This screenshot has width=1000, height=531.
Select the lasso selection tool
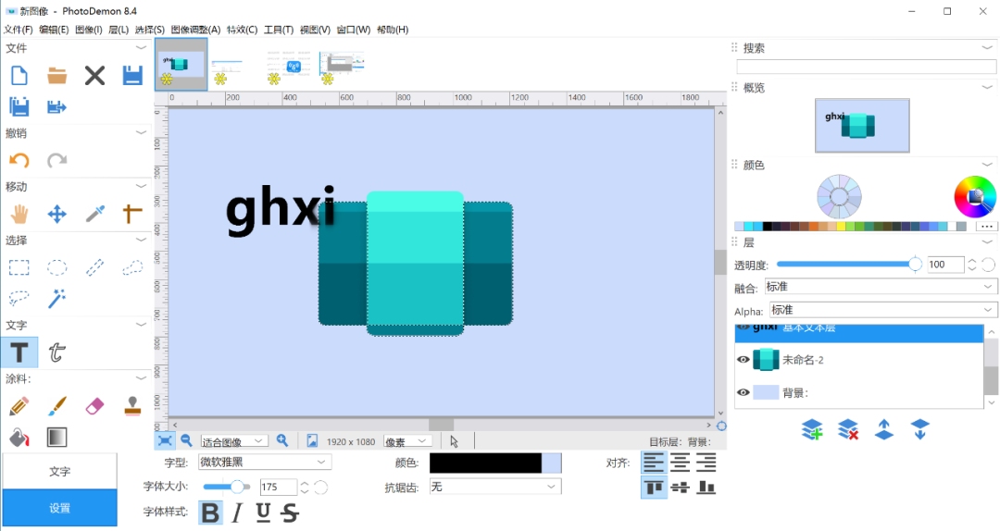click(19, 298)
